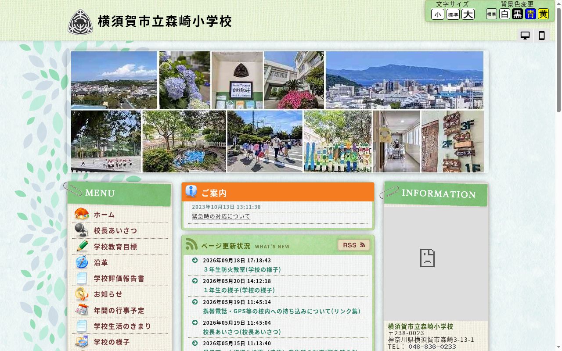562x351 pixels.
Task: Switch to smartphone view icon
Action: pos(542,36)
